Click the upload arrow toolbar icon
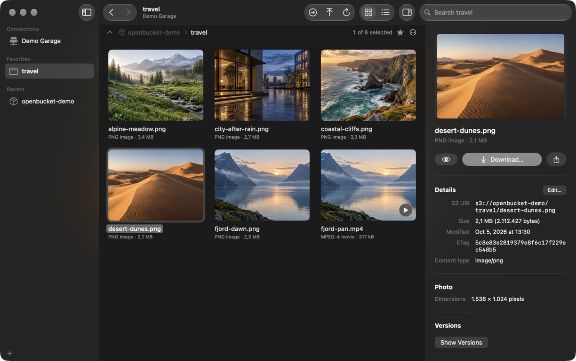Viewport: 576px width, 361px height. click(x=329, y=12)
